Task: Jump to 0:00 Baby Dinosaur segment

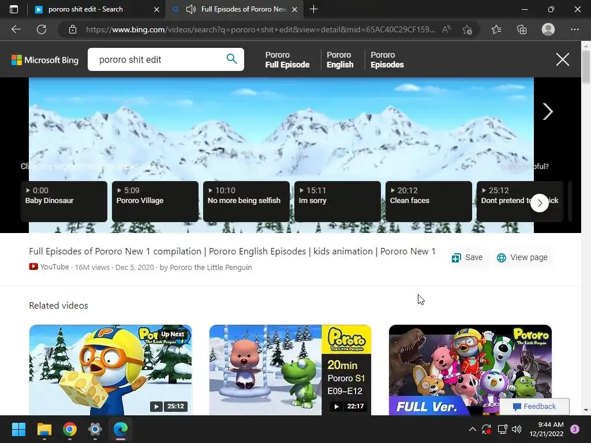Action: tap(64, 201)
